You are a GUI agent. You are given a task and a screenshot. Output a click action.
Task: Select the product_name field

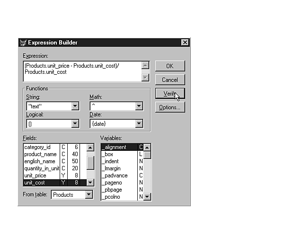(x=41, y=154)
